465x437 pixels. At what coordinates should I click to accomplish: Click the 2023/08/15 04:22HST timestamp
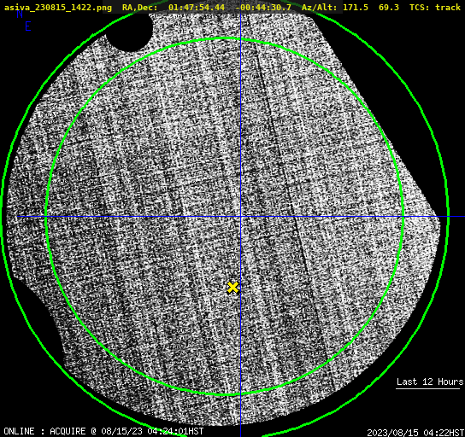[415, 433]
